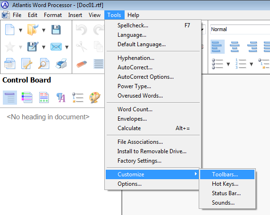Choose Power Type... entry
Image resolution: width=270 pixels, height=215 pixels.
[x=153, y=86]
